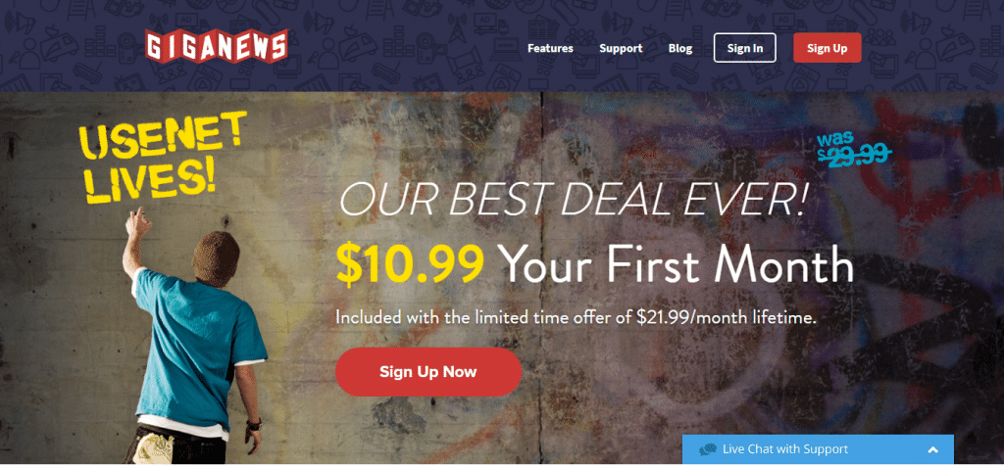Click the outlined Sign In button
Image resolution: width=1004 pixels, height=468 pixels.
pyautogui.click(x=745, y=48)
